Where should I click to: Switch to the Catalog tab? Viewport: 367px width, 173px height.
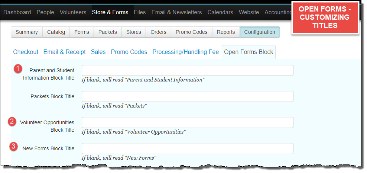[56, 32]
